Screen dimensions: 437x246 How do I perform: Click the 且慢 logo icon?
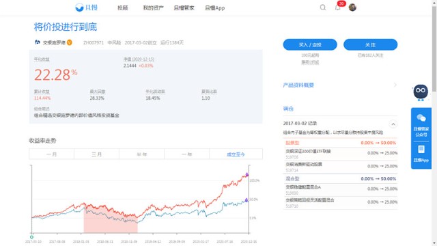(x=79, y=8)
